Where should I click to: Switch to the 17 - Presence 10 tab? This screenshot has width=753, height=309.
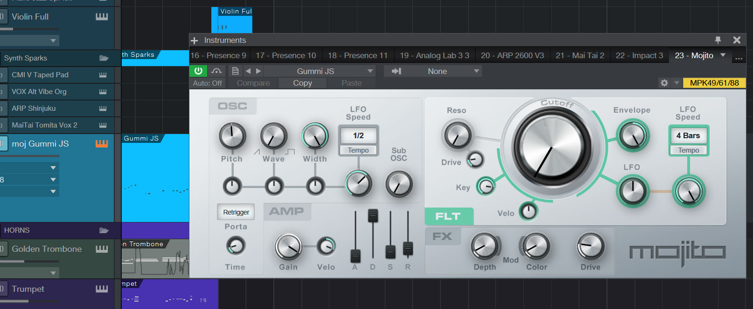point(286,56)
